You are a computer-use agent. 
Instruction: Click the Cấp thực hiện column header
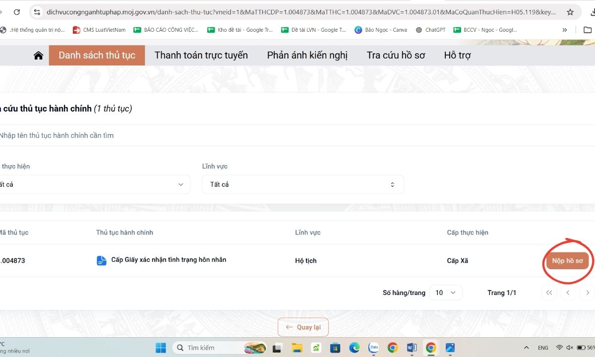click(468, 233)
